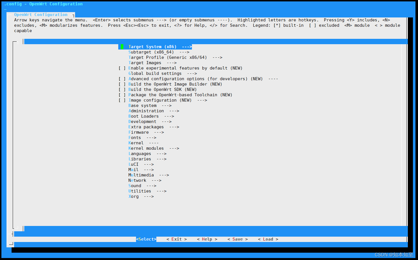Expand the Boot Loaders submenu
This screenshot has height=260, width=418.
pos(151,116)
